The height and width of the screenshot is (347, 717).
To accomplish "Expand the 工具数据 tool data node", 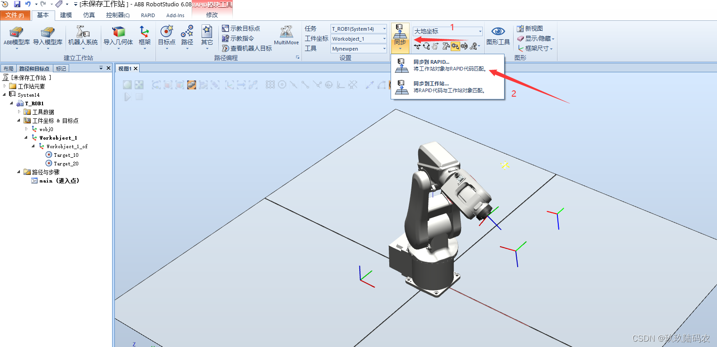I will (x=19, y=112).
